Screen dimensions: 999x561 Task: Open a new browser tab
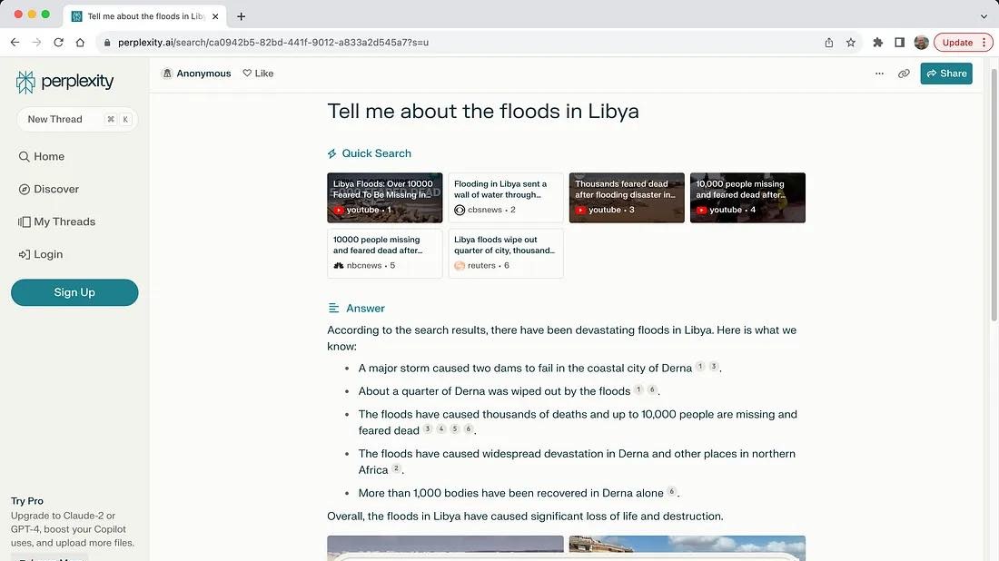coord(241,16)
